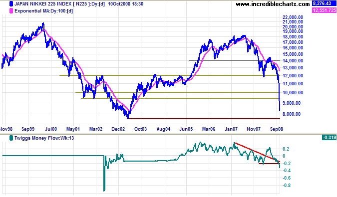Click the -0.6 money flow axis label
This screenshot has width=337, height=197.
coord(286,178)
